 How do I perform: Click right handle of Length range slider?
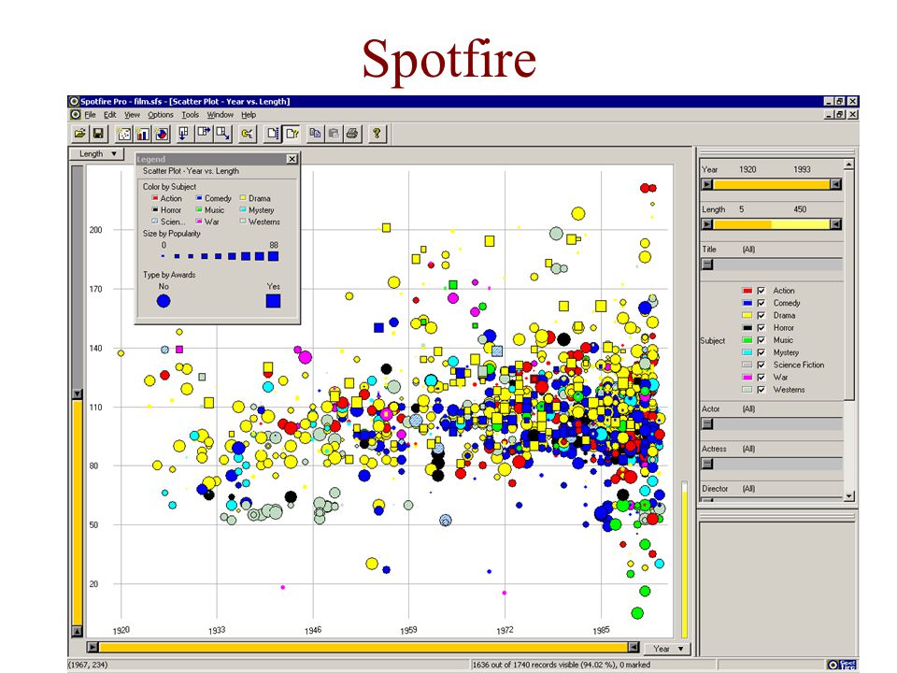[835, 223]
